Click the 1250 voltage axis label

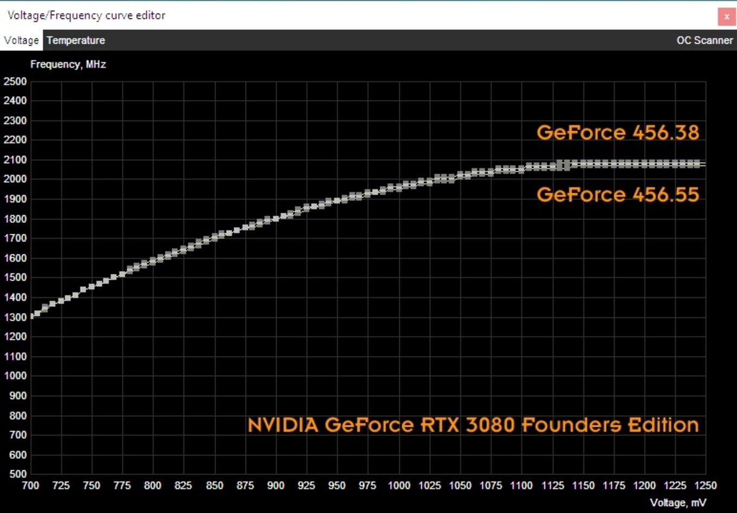point(706,485)
